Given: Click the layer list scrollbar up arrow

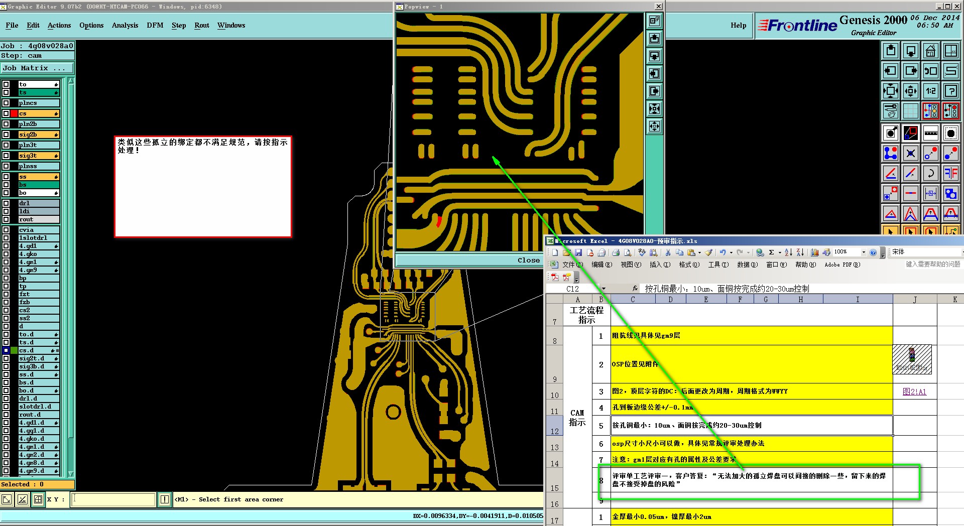Looking at the screenshot, I should (x=71, y=81).
